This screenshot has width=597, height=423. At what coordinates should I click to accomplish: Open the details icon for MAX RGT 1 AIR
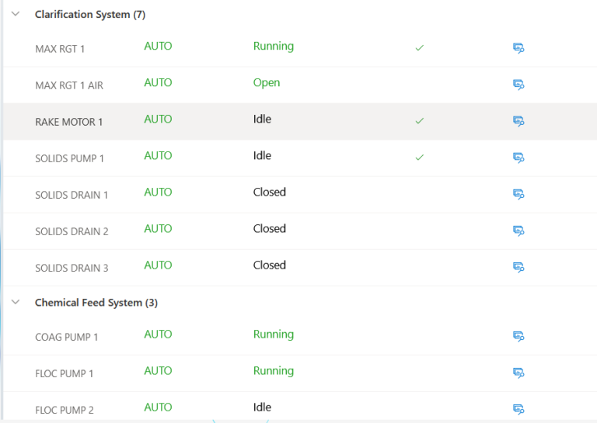[518, 85]
